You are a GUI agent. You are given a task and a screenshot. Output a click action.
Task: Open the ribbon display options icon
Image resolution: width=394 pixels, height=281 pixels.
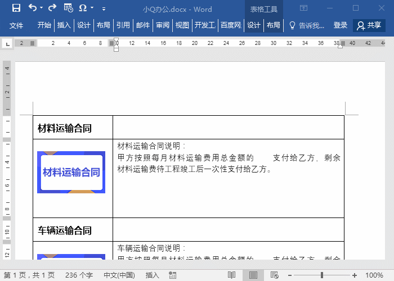tap(303, 8)
